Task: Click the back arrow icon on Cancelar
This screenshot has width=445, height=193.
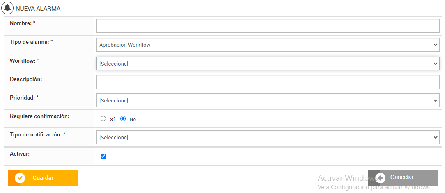Action: [x=380, y=177]
